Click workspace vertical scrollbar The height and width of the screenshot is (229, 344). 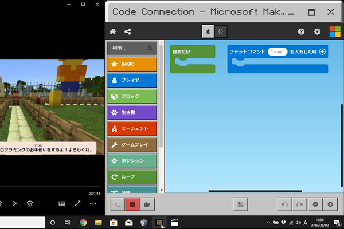click(x=342, y=145)
